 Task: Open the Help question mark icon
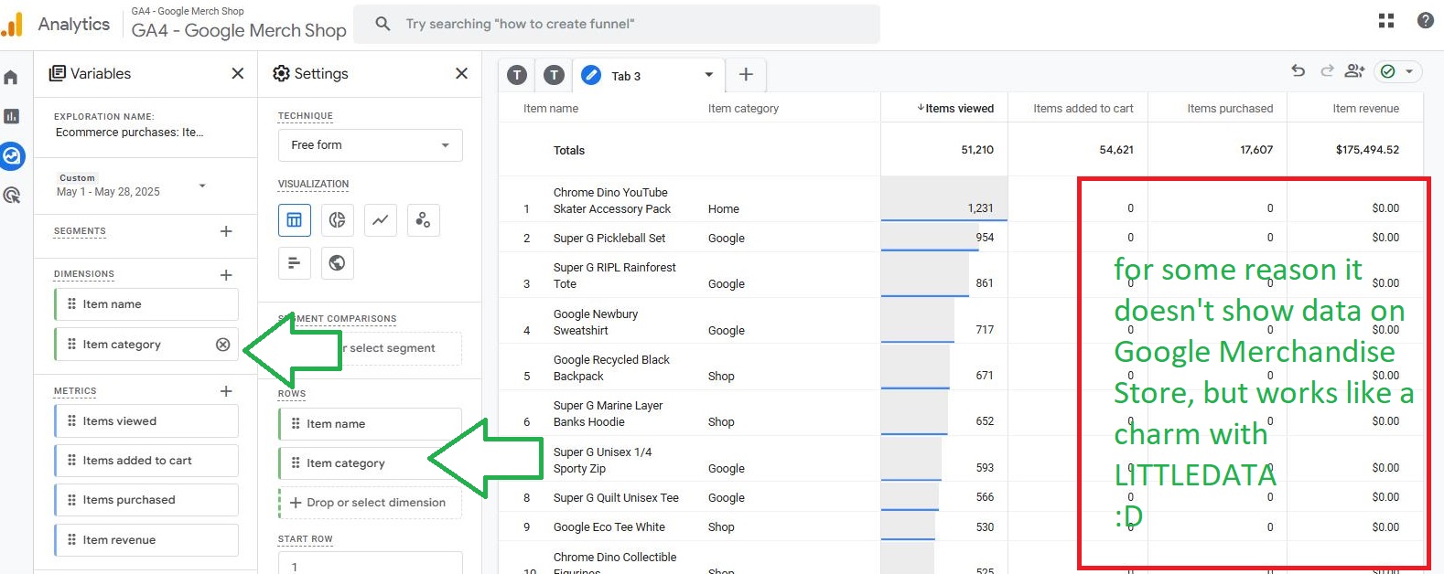pos(1425,20)
